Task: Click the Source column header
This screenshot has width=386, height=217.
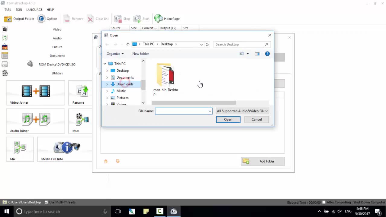Action: tap(116, 28)
